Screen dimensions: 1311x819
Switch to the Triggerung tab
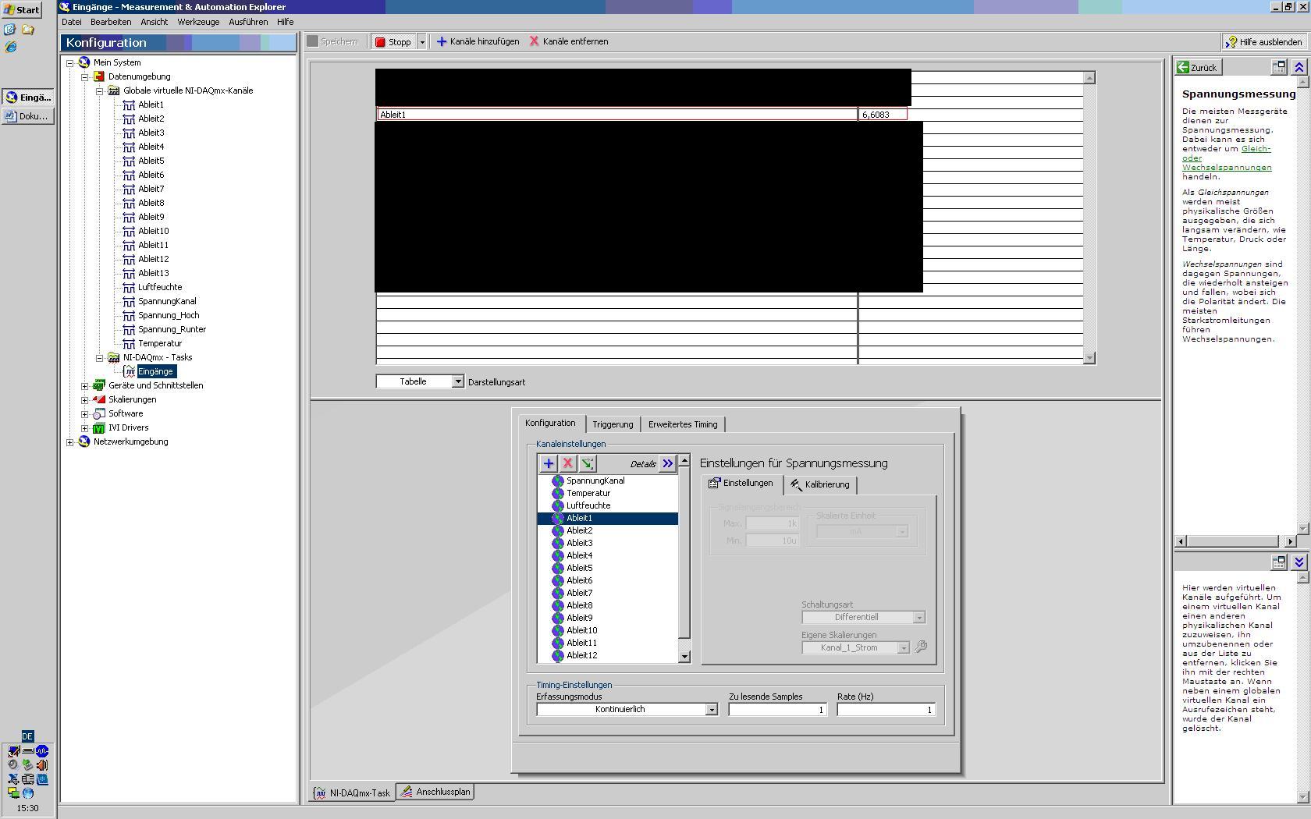(x=613, y=424)
